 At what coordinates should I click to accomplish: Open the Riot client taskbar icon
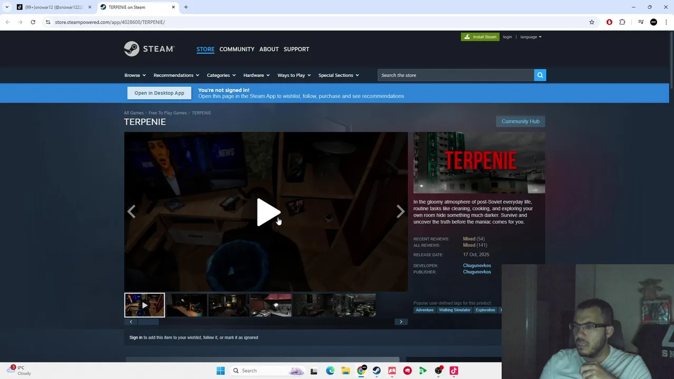407,371
